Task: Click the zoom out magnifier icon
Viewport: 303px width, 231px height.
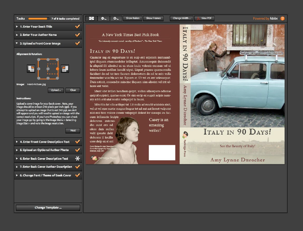Action: [103, 18]
